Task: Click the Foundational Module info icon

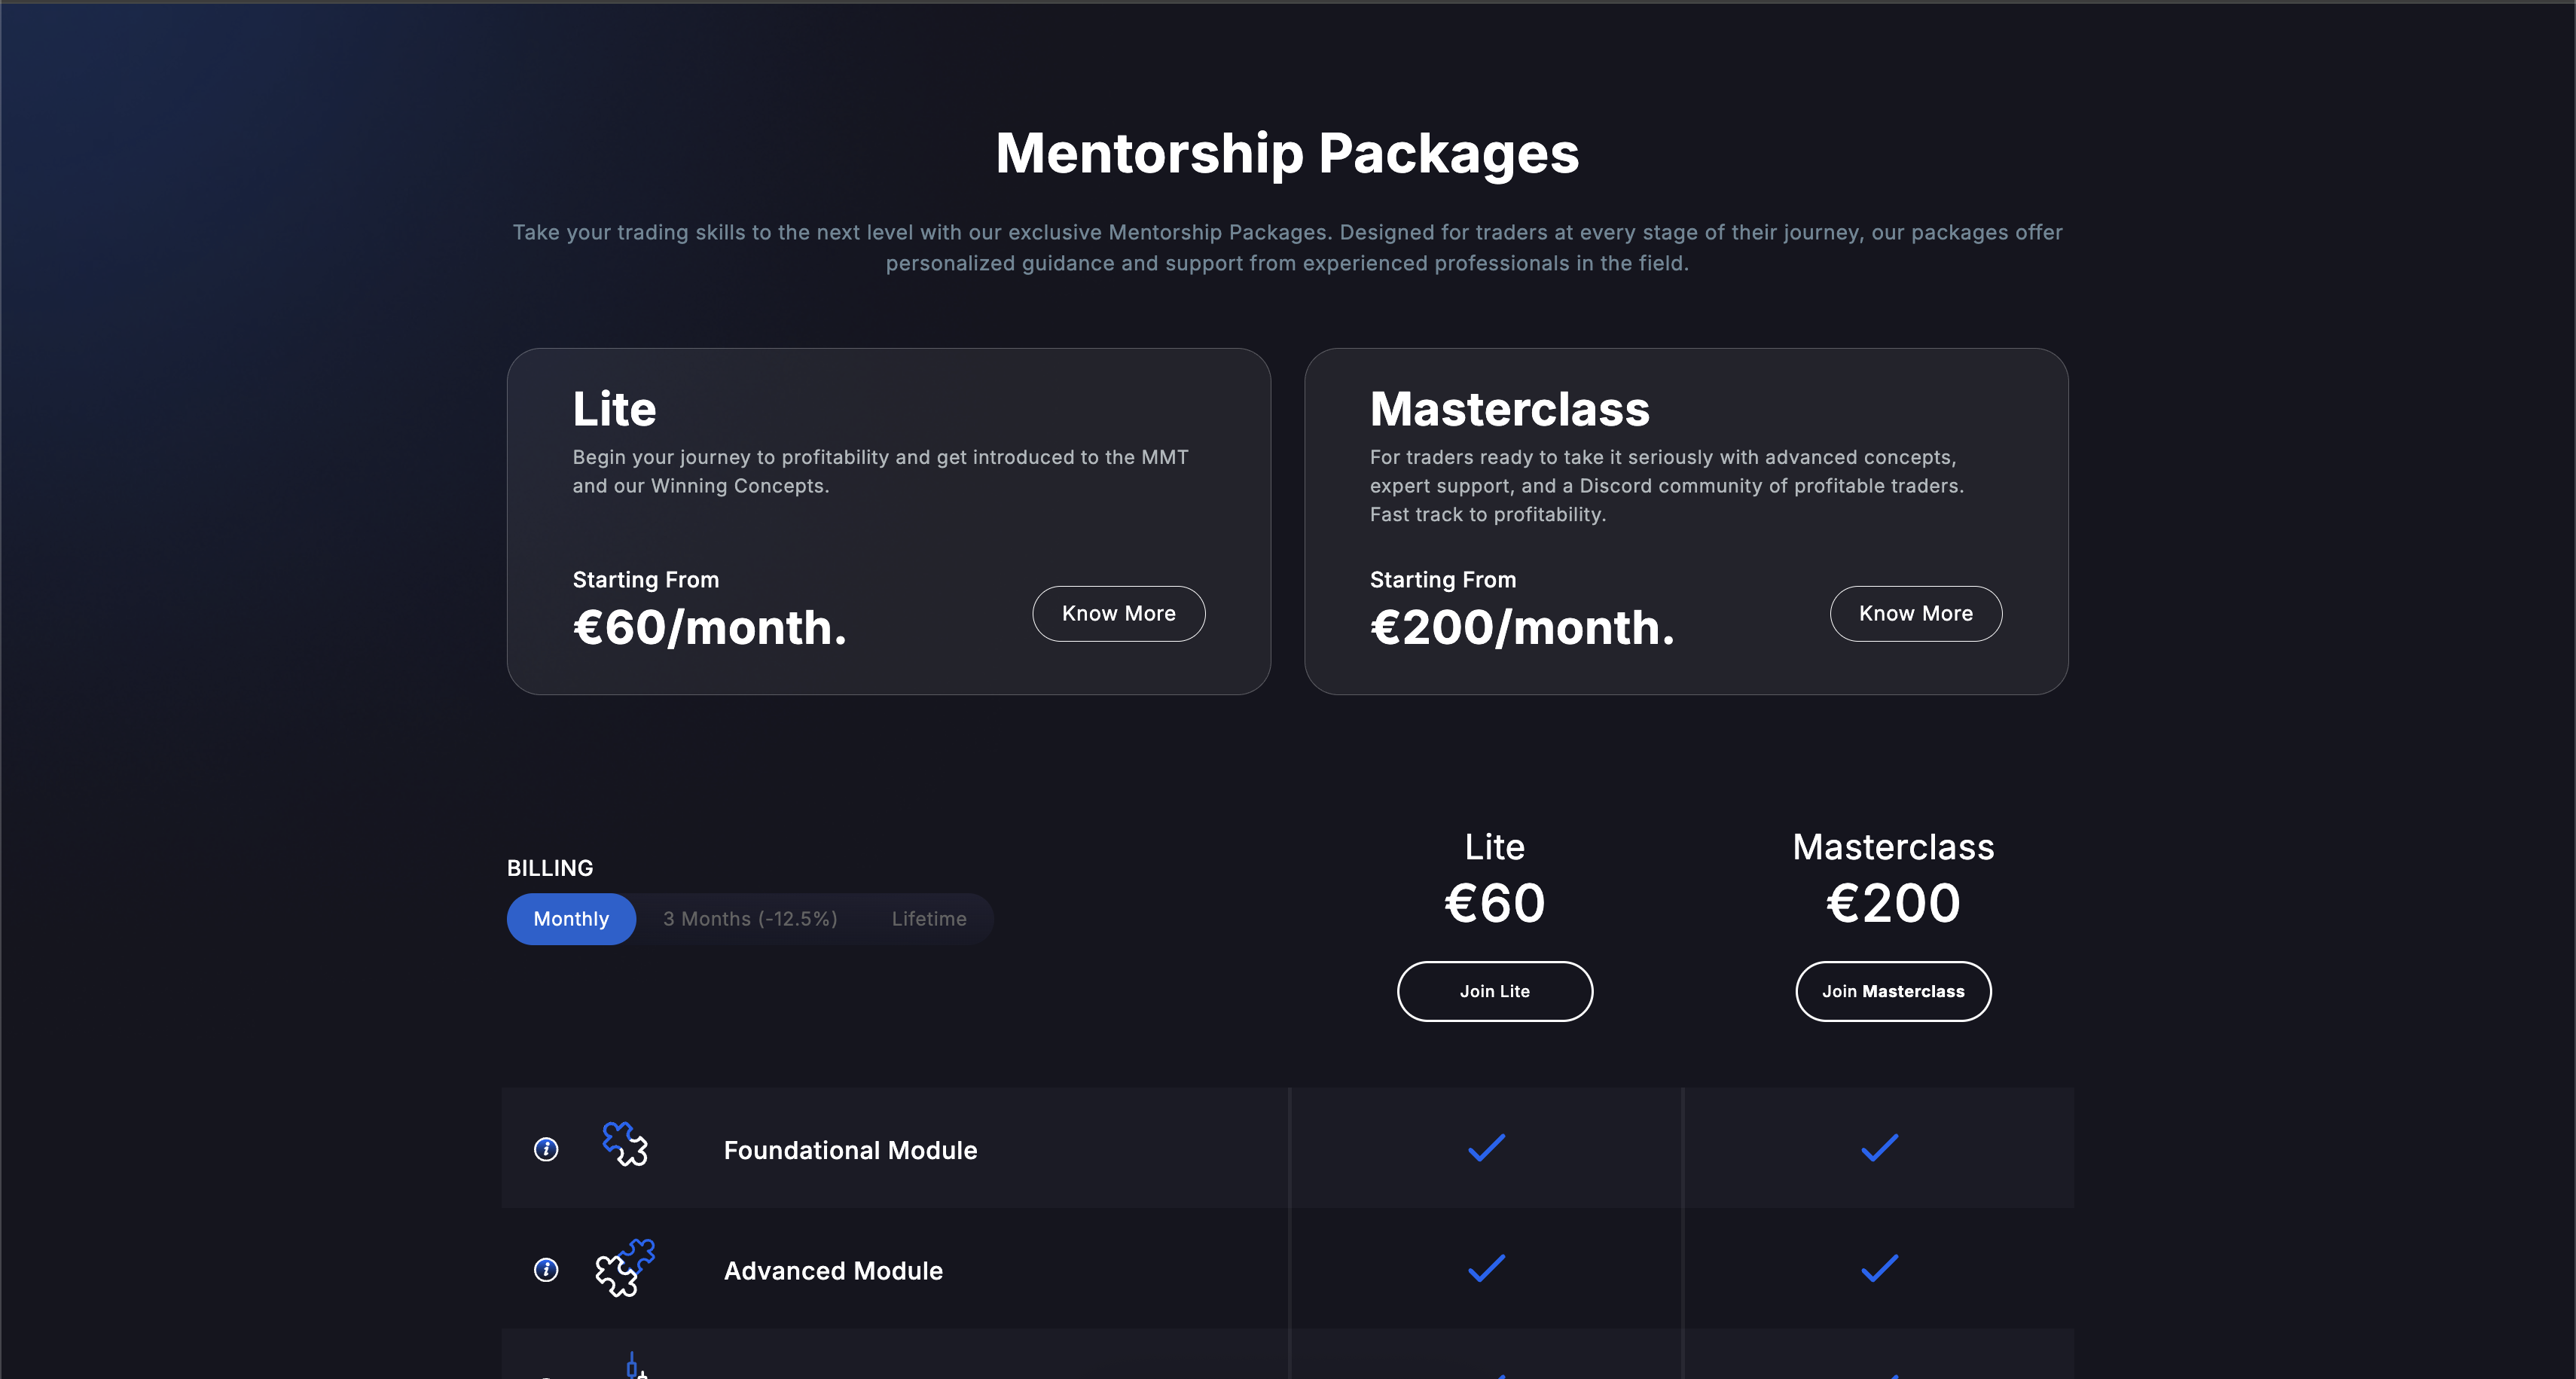Action: [x=546, y=1149]
